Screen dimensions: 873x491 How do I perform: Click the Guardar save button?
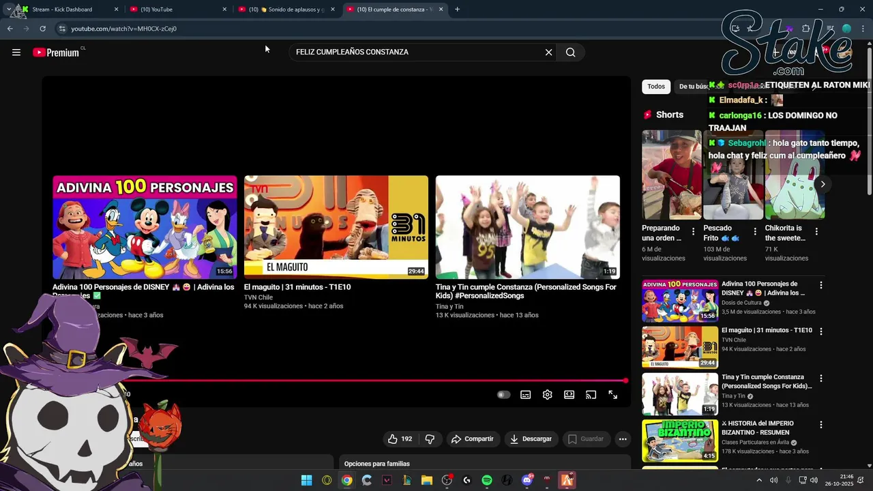[x=586, y=439]
